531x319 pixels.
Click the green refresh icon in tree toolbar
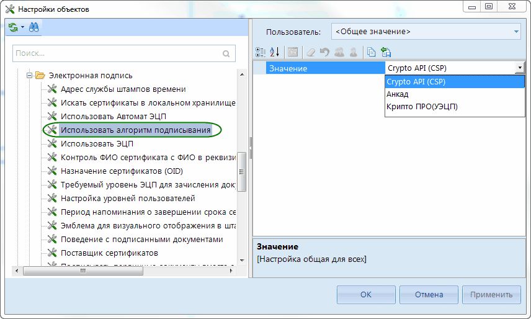[13, 28]
